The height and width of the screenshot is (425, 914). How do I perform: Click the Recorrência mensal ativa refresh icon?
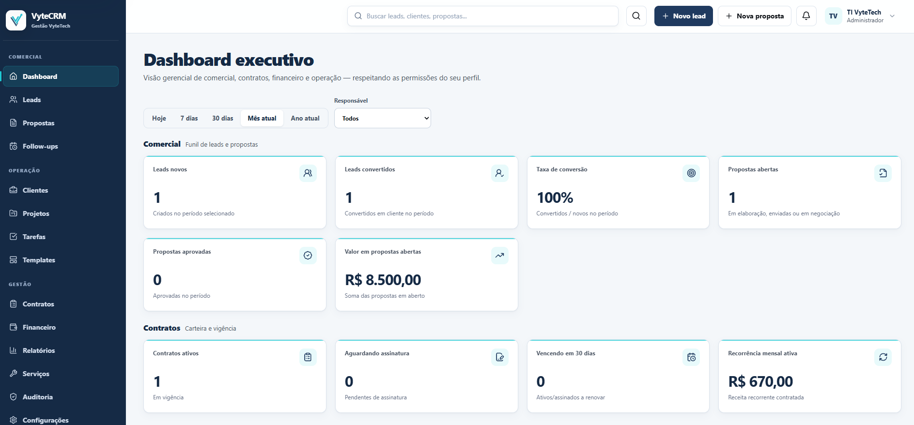click(883, 357)
